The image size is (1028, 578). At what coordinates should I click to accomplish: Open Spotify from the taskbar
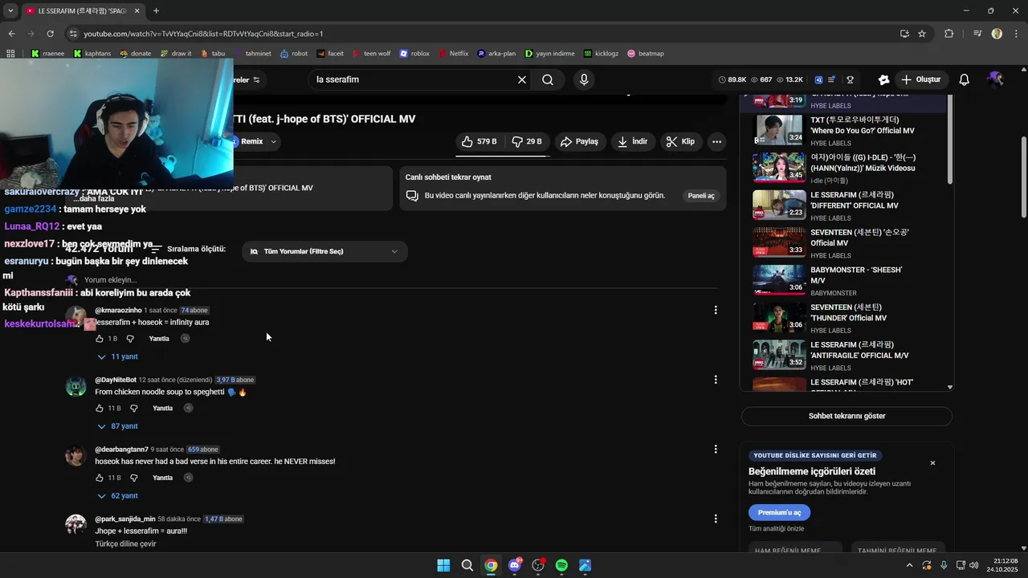tap(561, 565)
